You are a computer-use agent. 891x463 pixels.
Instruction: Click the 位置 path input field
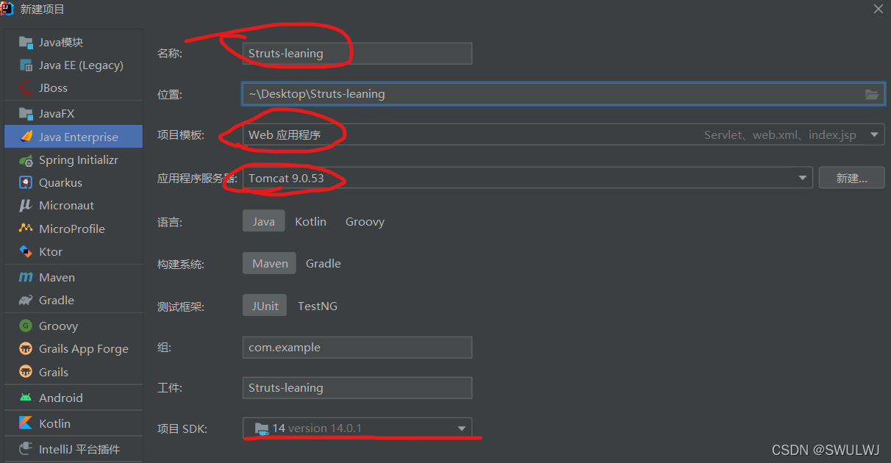(x=563, y=94)
